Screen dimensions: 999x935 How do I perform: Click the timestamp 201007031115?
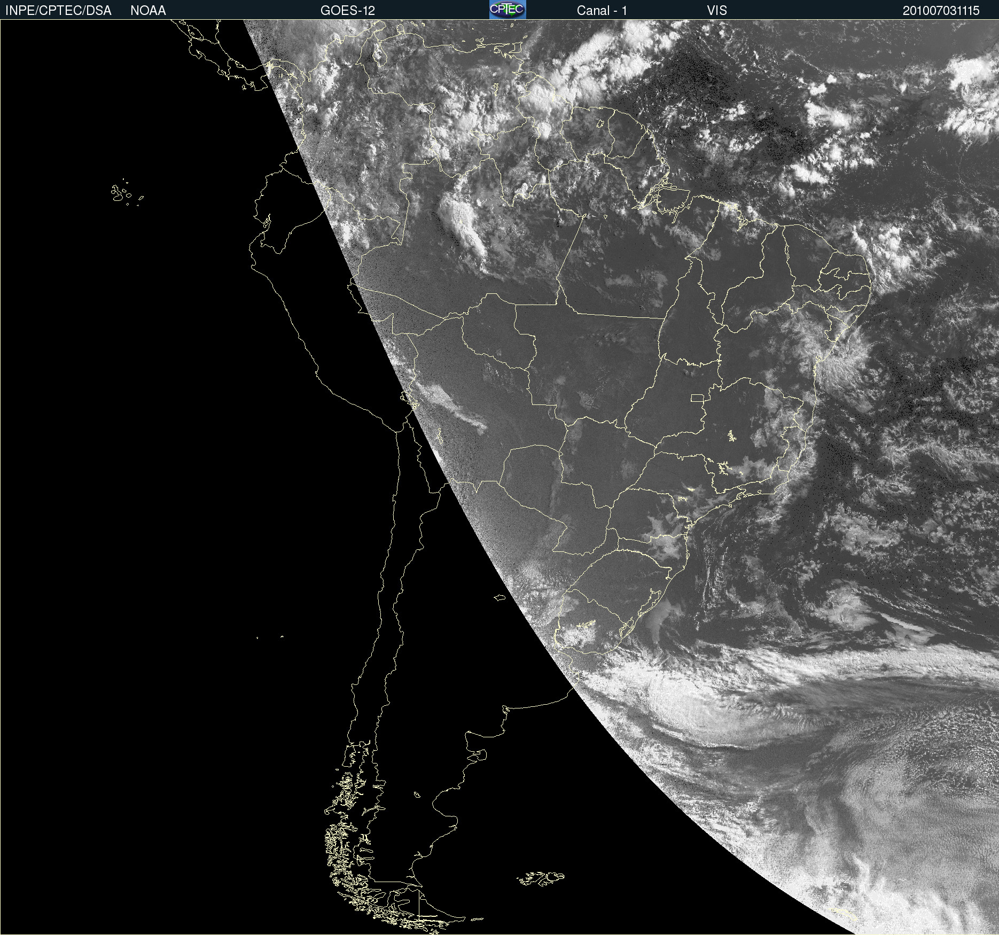941,11
